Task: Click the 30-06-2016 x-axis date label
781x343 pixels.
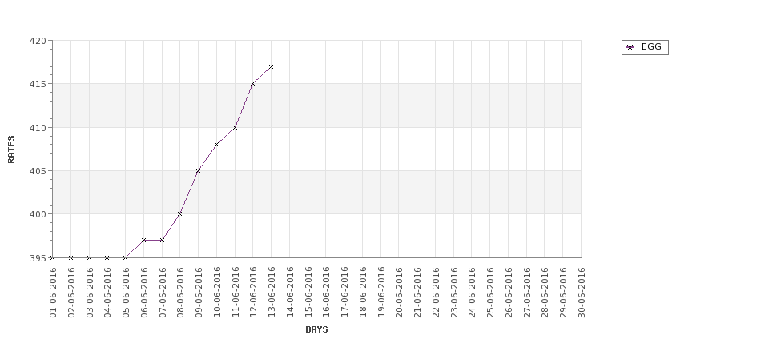Action: [582, 293]
